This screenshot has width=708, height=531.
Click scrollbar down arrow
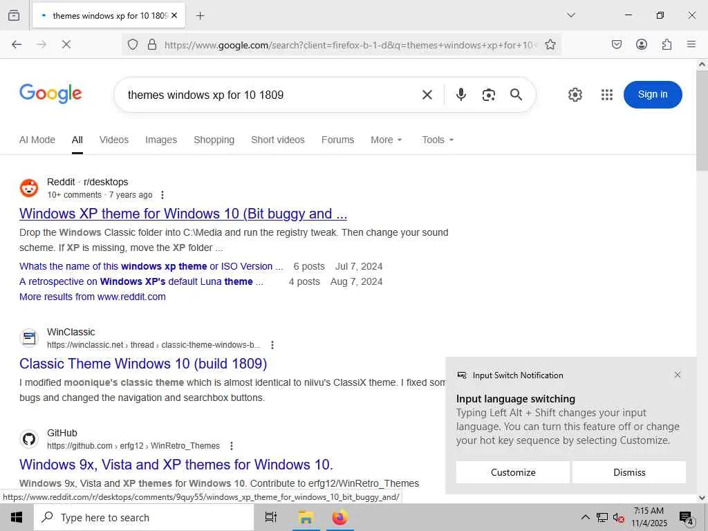tap(702, 498)
